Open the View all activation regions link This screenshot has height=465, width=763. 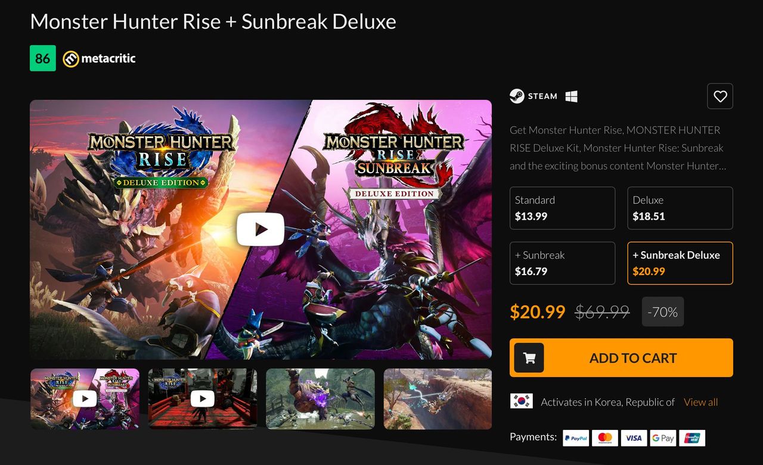[x=700, y=402]
